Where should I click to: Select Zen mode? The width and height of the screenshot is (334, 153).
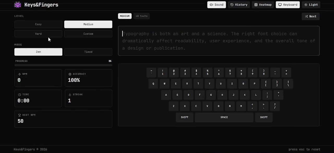(x=38, y=52)
